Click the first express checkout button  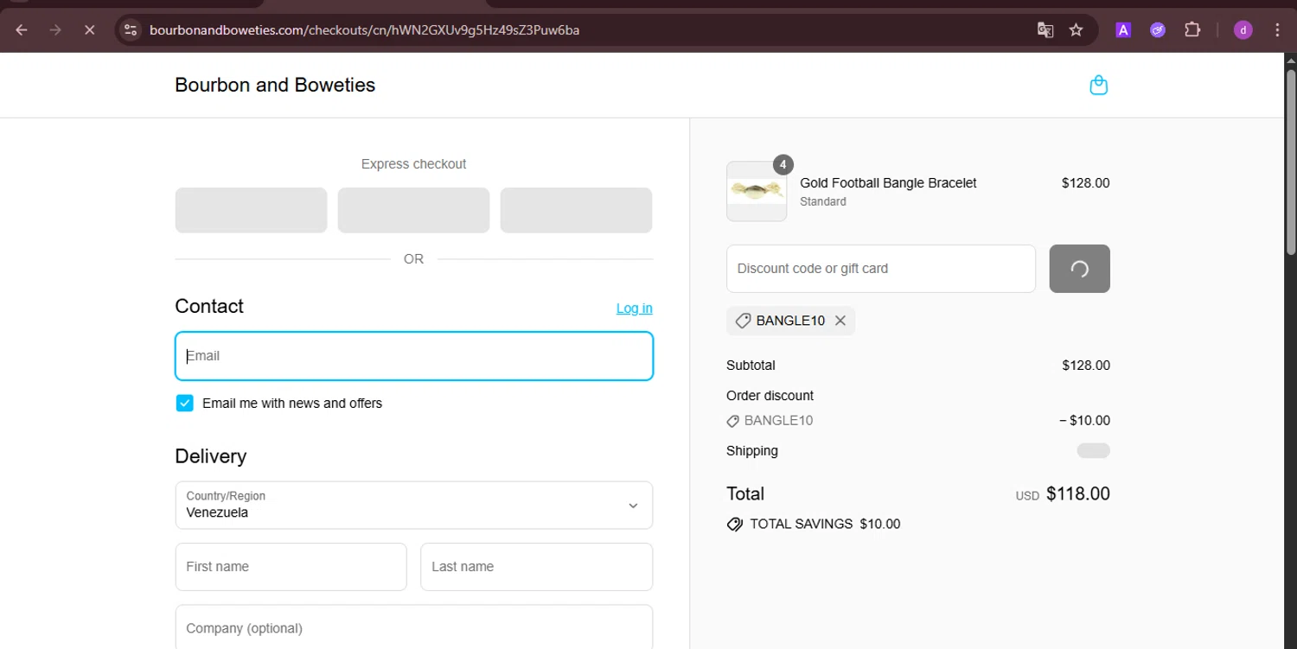click(x=251, y=210)
